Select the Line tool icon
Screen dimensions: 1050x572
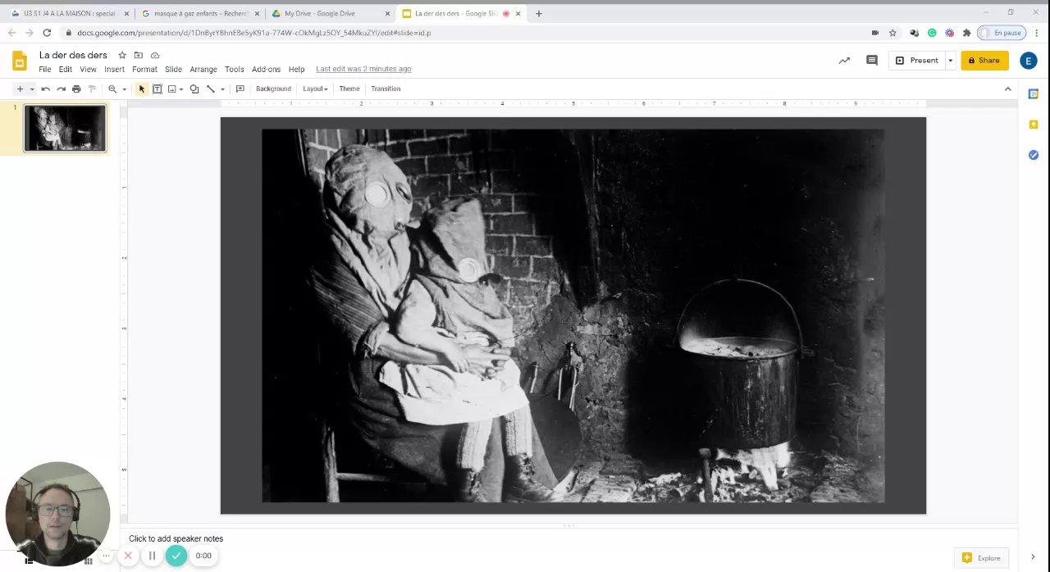[211, 89]
